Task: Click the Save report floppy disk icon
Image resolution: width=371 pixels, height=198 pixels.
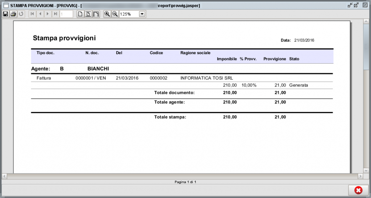Action: pyautogui.click(x=5, y=14)
